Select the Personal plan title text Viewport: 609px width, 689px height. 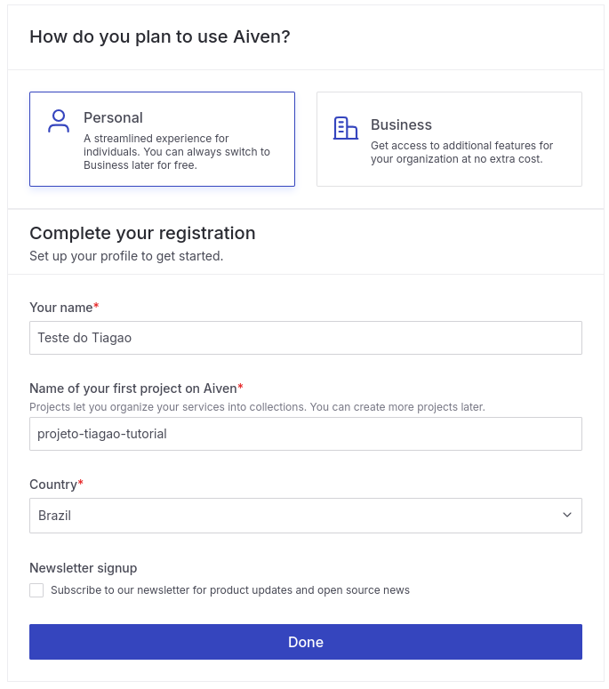(x=113, y=117)
